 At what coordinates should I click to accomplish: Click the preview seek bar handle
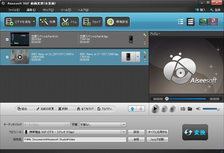pyautogui.click(x=167, y=99)
